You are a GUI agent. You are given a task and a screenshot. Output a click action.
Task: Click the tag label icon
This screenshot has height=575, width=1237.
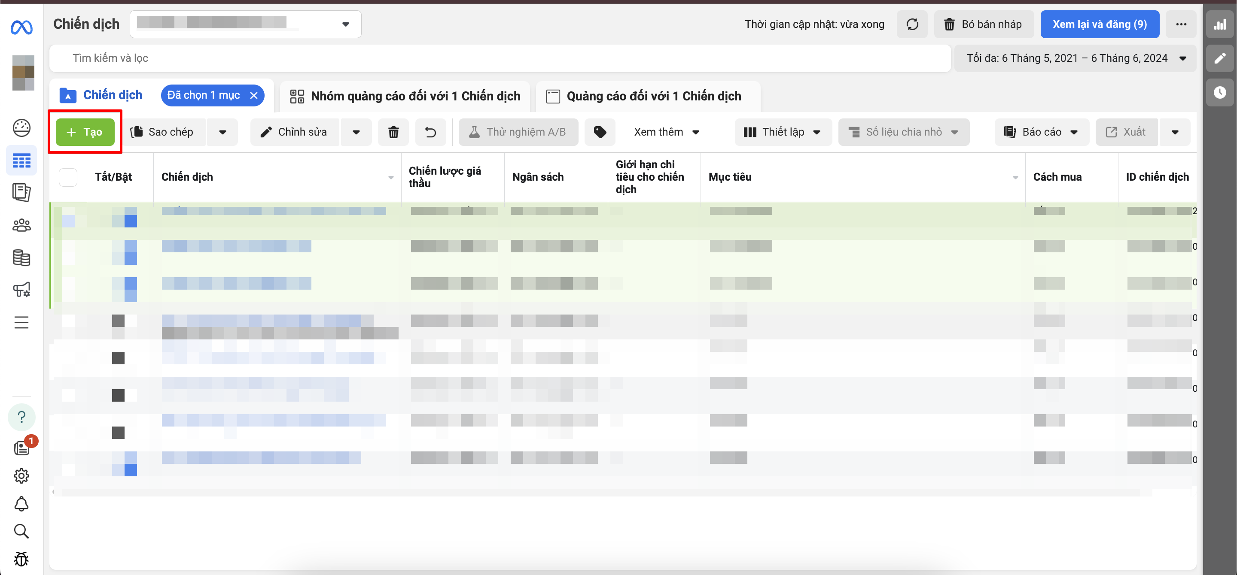600,132
